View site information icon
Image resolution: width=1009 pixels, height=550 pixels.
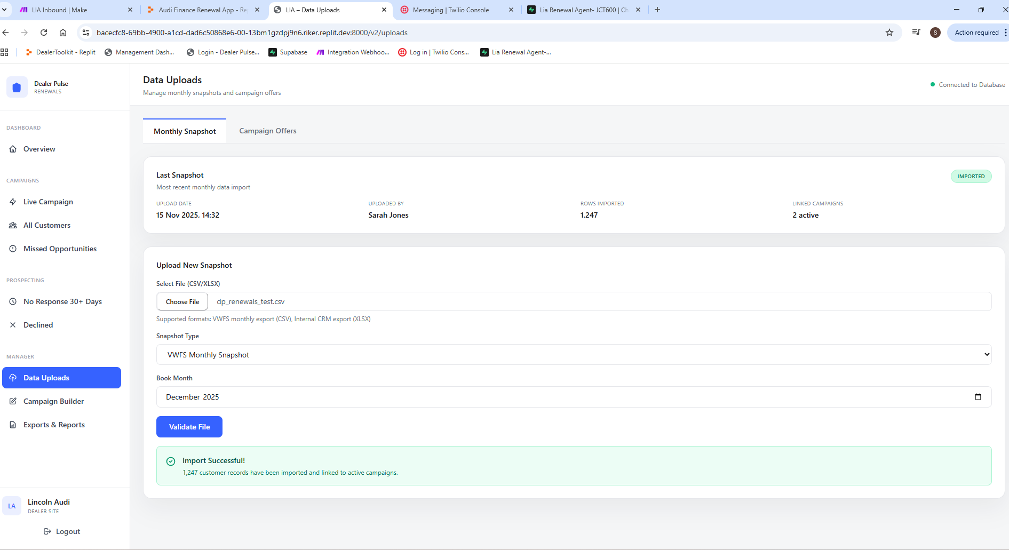pyautogui.click(x=86, y=33)
